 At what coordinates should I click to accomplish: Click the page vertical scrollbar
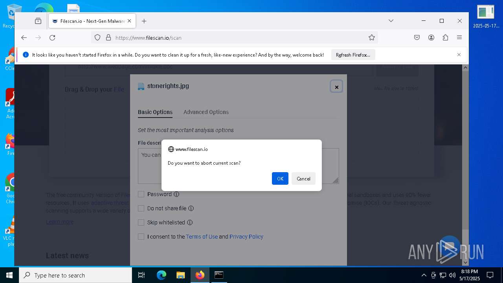point(465,165)
